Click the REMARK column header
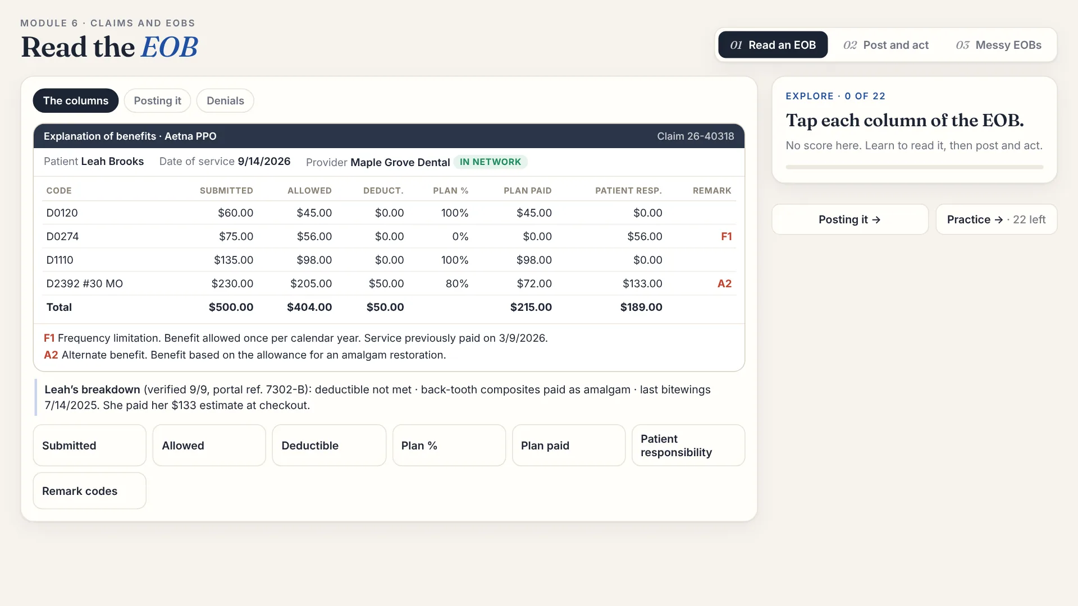Viewport: 1078px width, 606px height. 712,191
